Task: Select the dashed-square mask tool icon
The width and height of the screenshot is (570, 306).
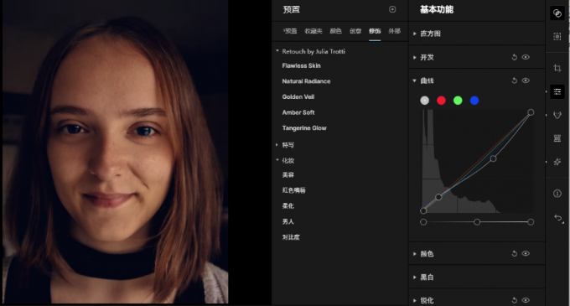Action: 557,36
